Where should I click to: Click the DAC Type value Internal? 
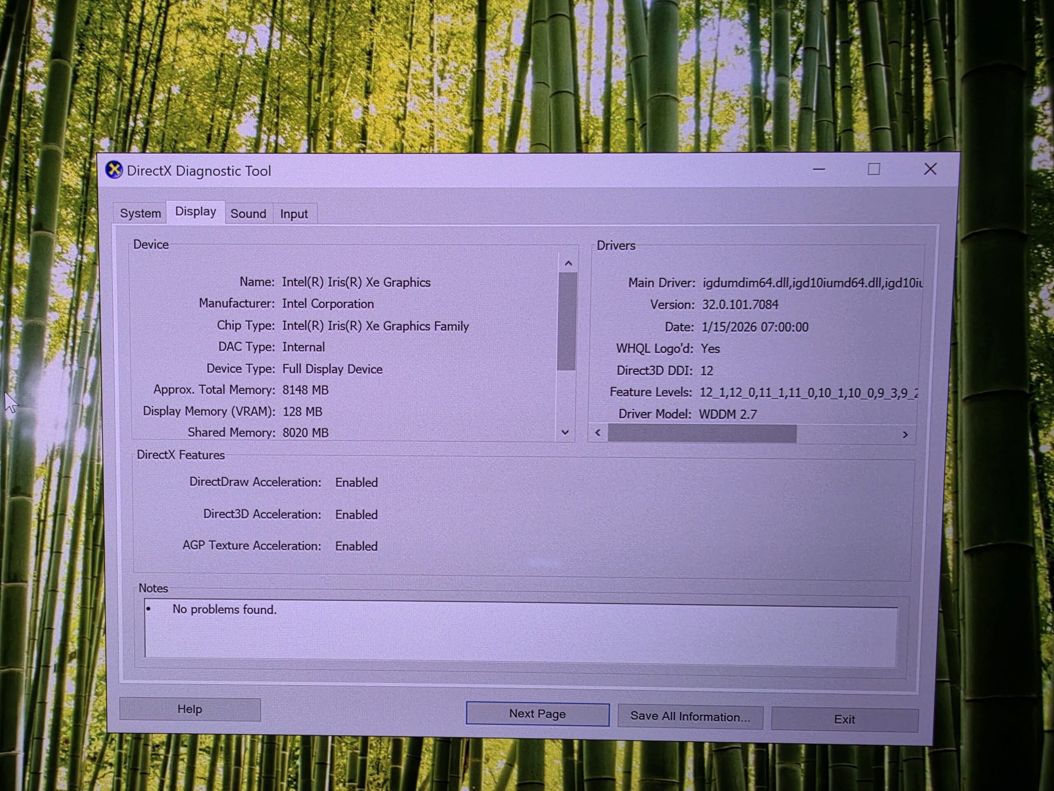coord(303,347)
